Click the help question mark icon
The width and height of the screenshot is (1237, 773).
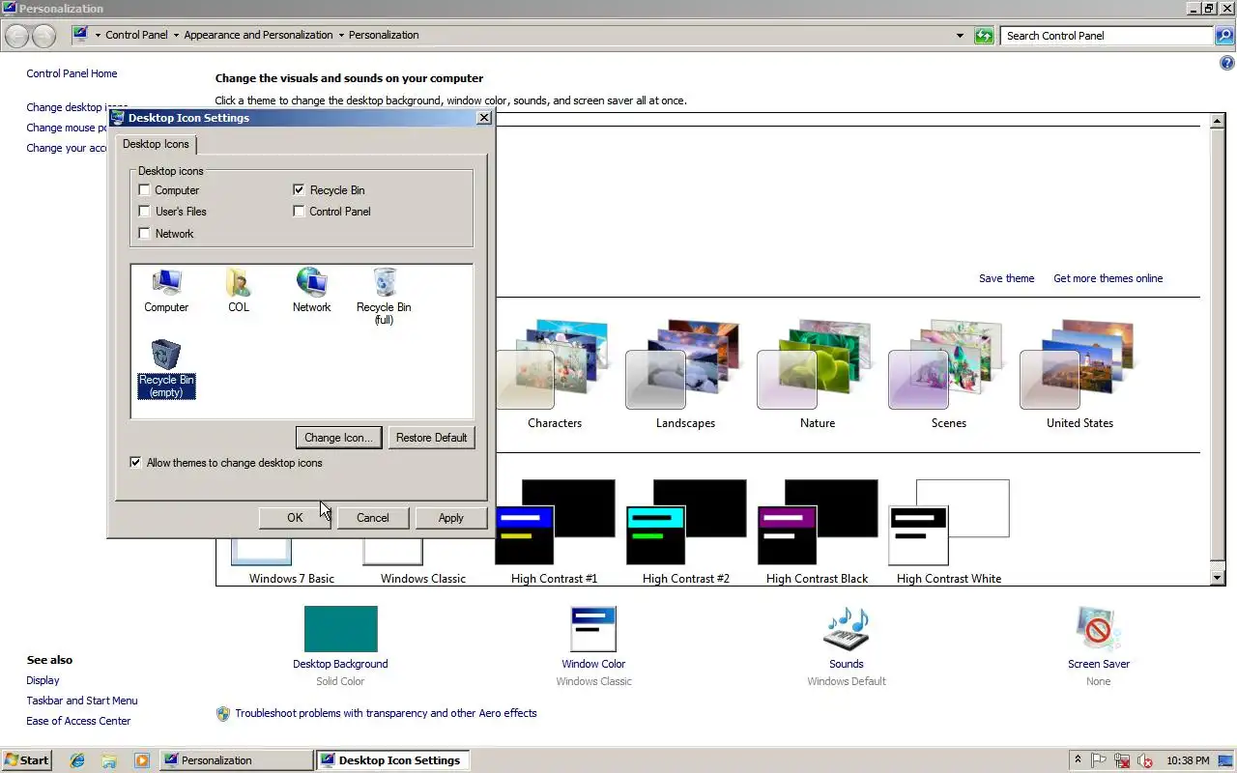pos(1227,64)
